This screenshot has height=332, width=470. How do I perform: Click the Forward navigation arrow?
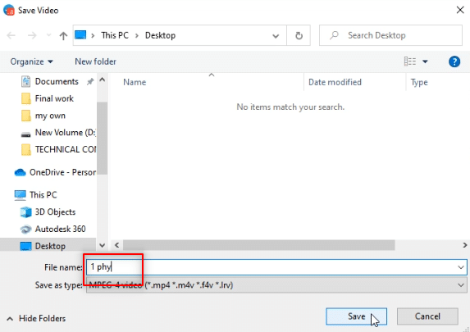pos(32,35)
